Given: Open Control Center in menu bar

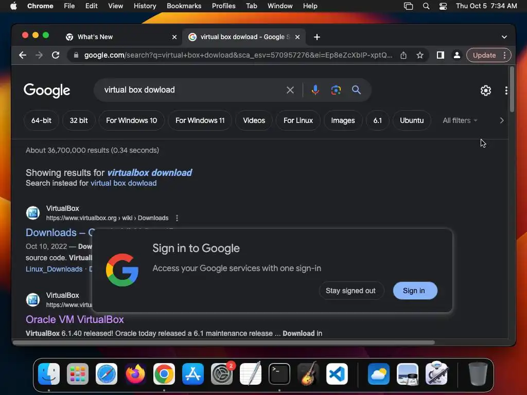Looking at the screenshot, I should 443,6.
